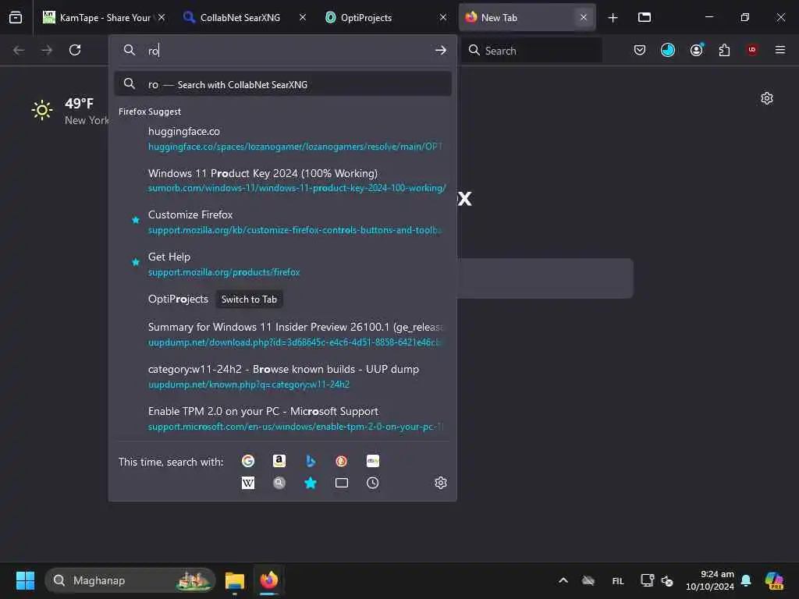The image size is (799, 599).
Task: Close the New Tab tab
Action: coord(584,17)
